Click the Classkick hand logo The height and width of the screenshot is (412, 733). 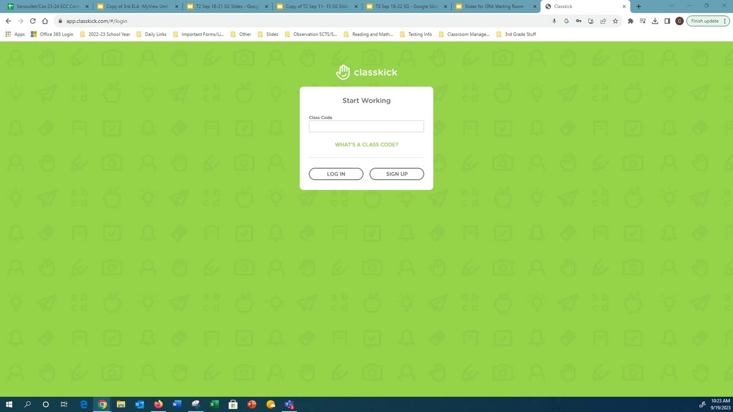tap(342, 72)
